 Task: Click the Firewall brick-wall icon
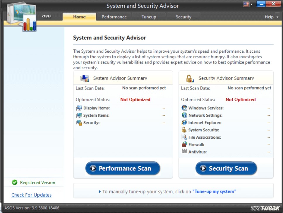[x=184, y=145]
